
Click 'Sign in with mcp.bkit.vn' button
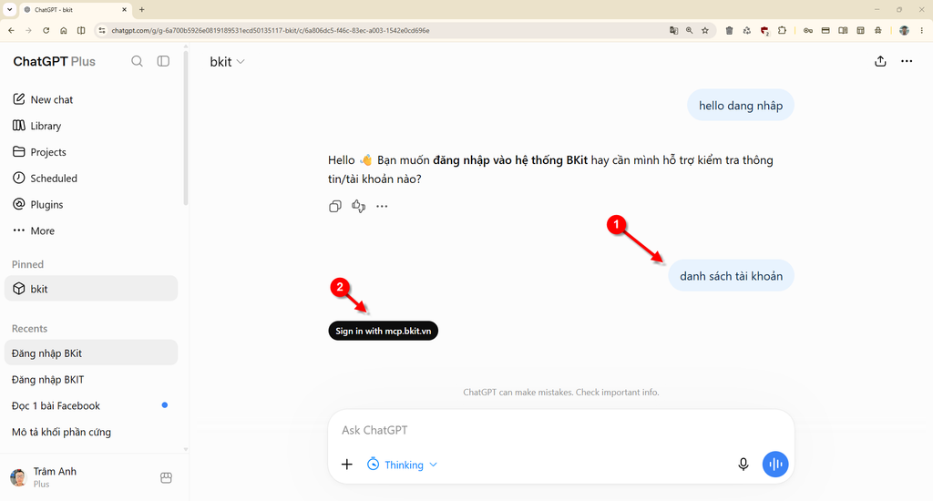384,331
